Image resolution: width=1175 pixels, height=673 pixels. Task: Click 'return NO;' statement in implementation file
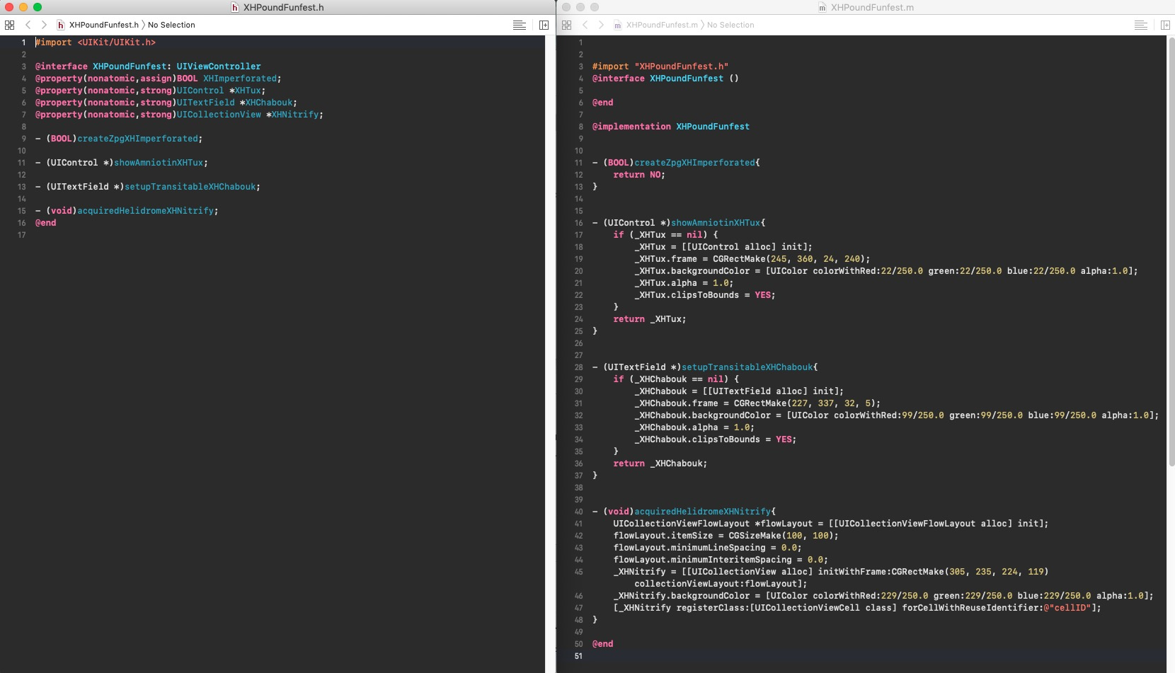638,175
